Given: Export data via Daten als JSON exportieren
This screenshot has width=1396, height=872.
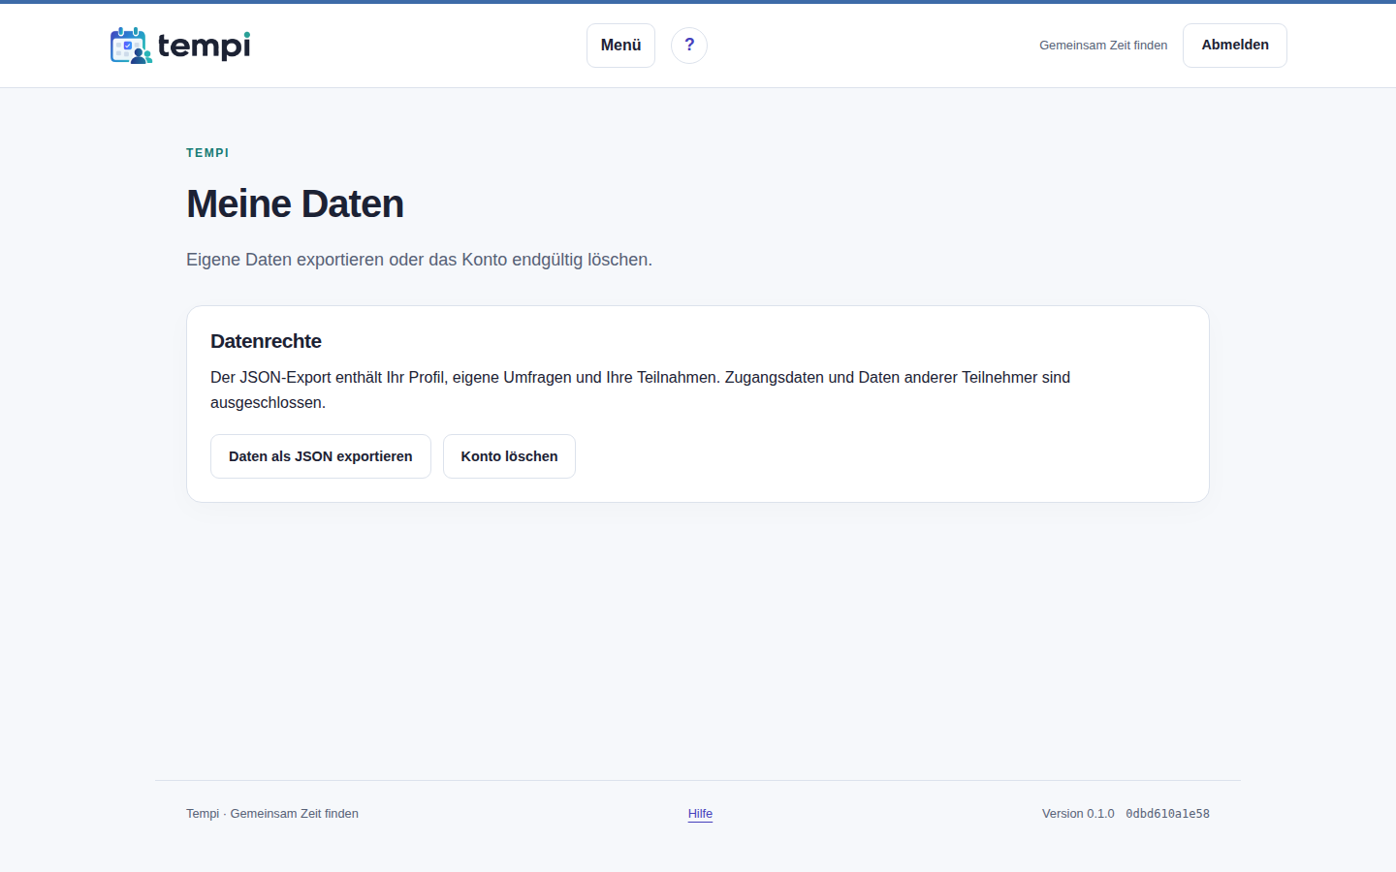Looking at the screenshot, I should 321,456.
